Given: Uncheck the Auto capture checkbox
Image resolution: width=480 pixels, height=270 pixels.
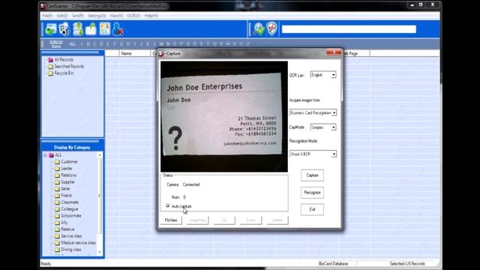Looking at the screenshot, I should (x=168, y=206).
